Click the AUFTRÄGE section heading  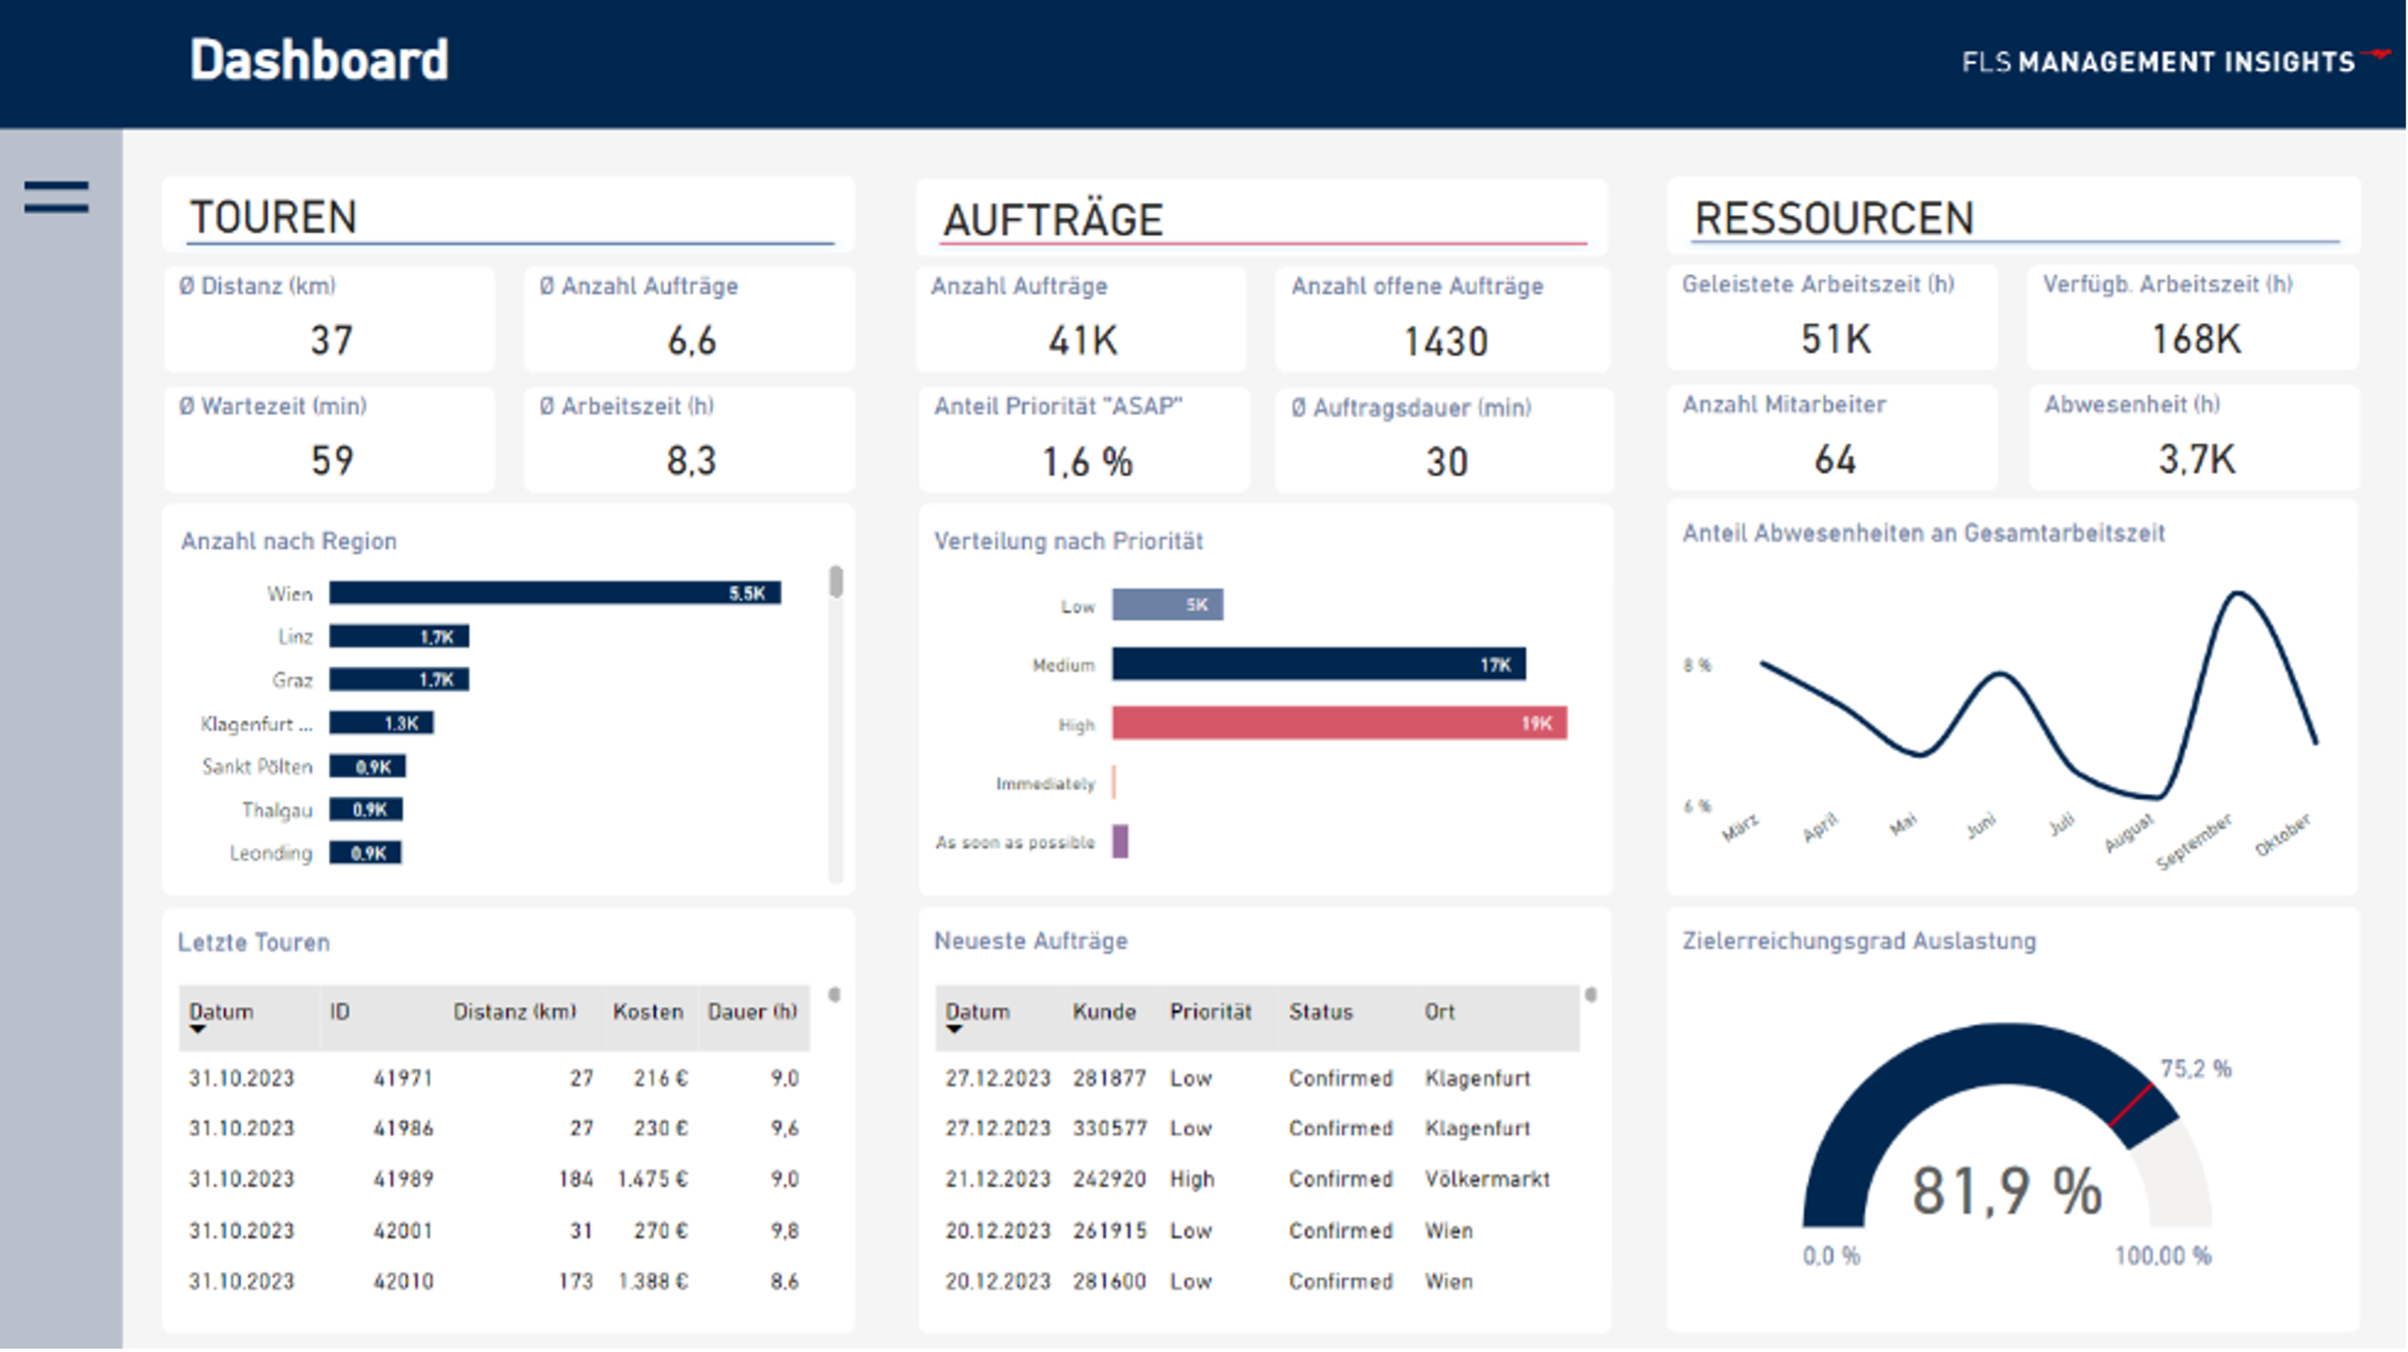point(1052,220)
